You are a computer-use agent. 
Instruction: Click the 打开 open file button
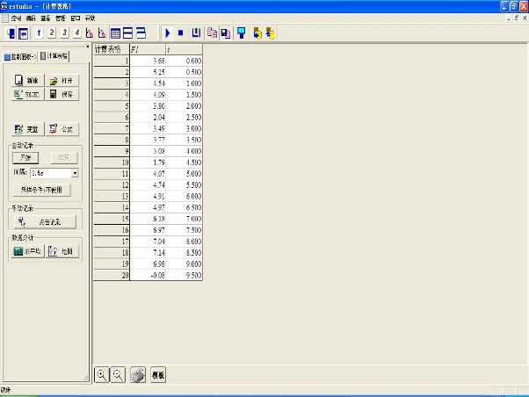60,80
